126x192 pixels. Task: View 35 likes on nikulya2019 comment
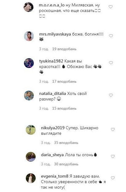66,143
